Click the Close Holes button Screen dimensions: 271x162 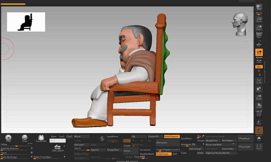pos(229,149)
